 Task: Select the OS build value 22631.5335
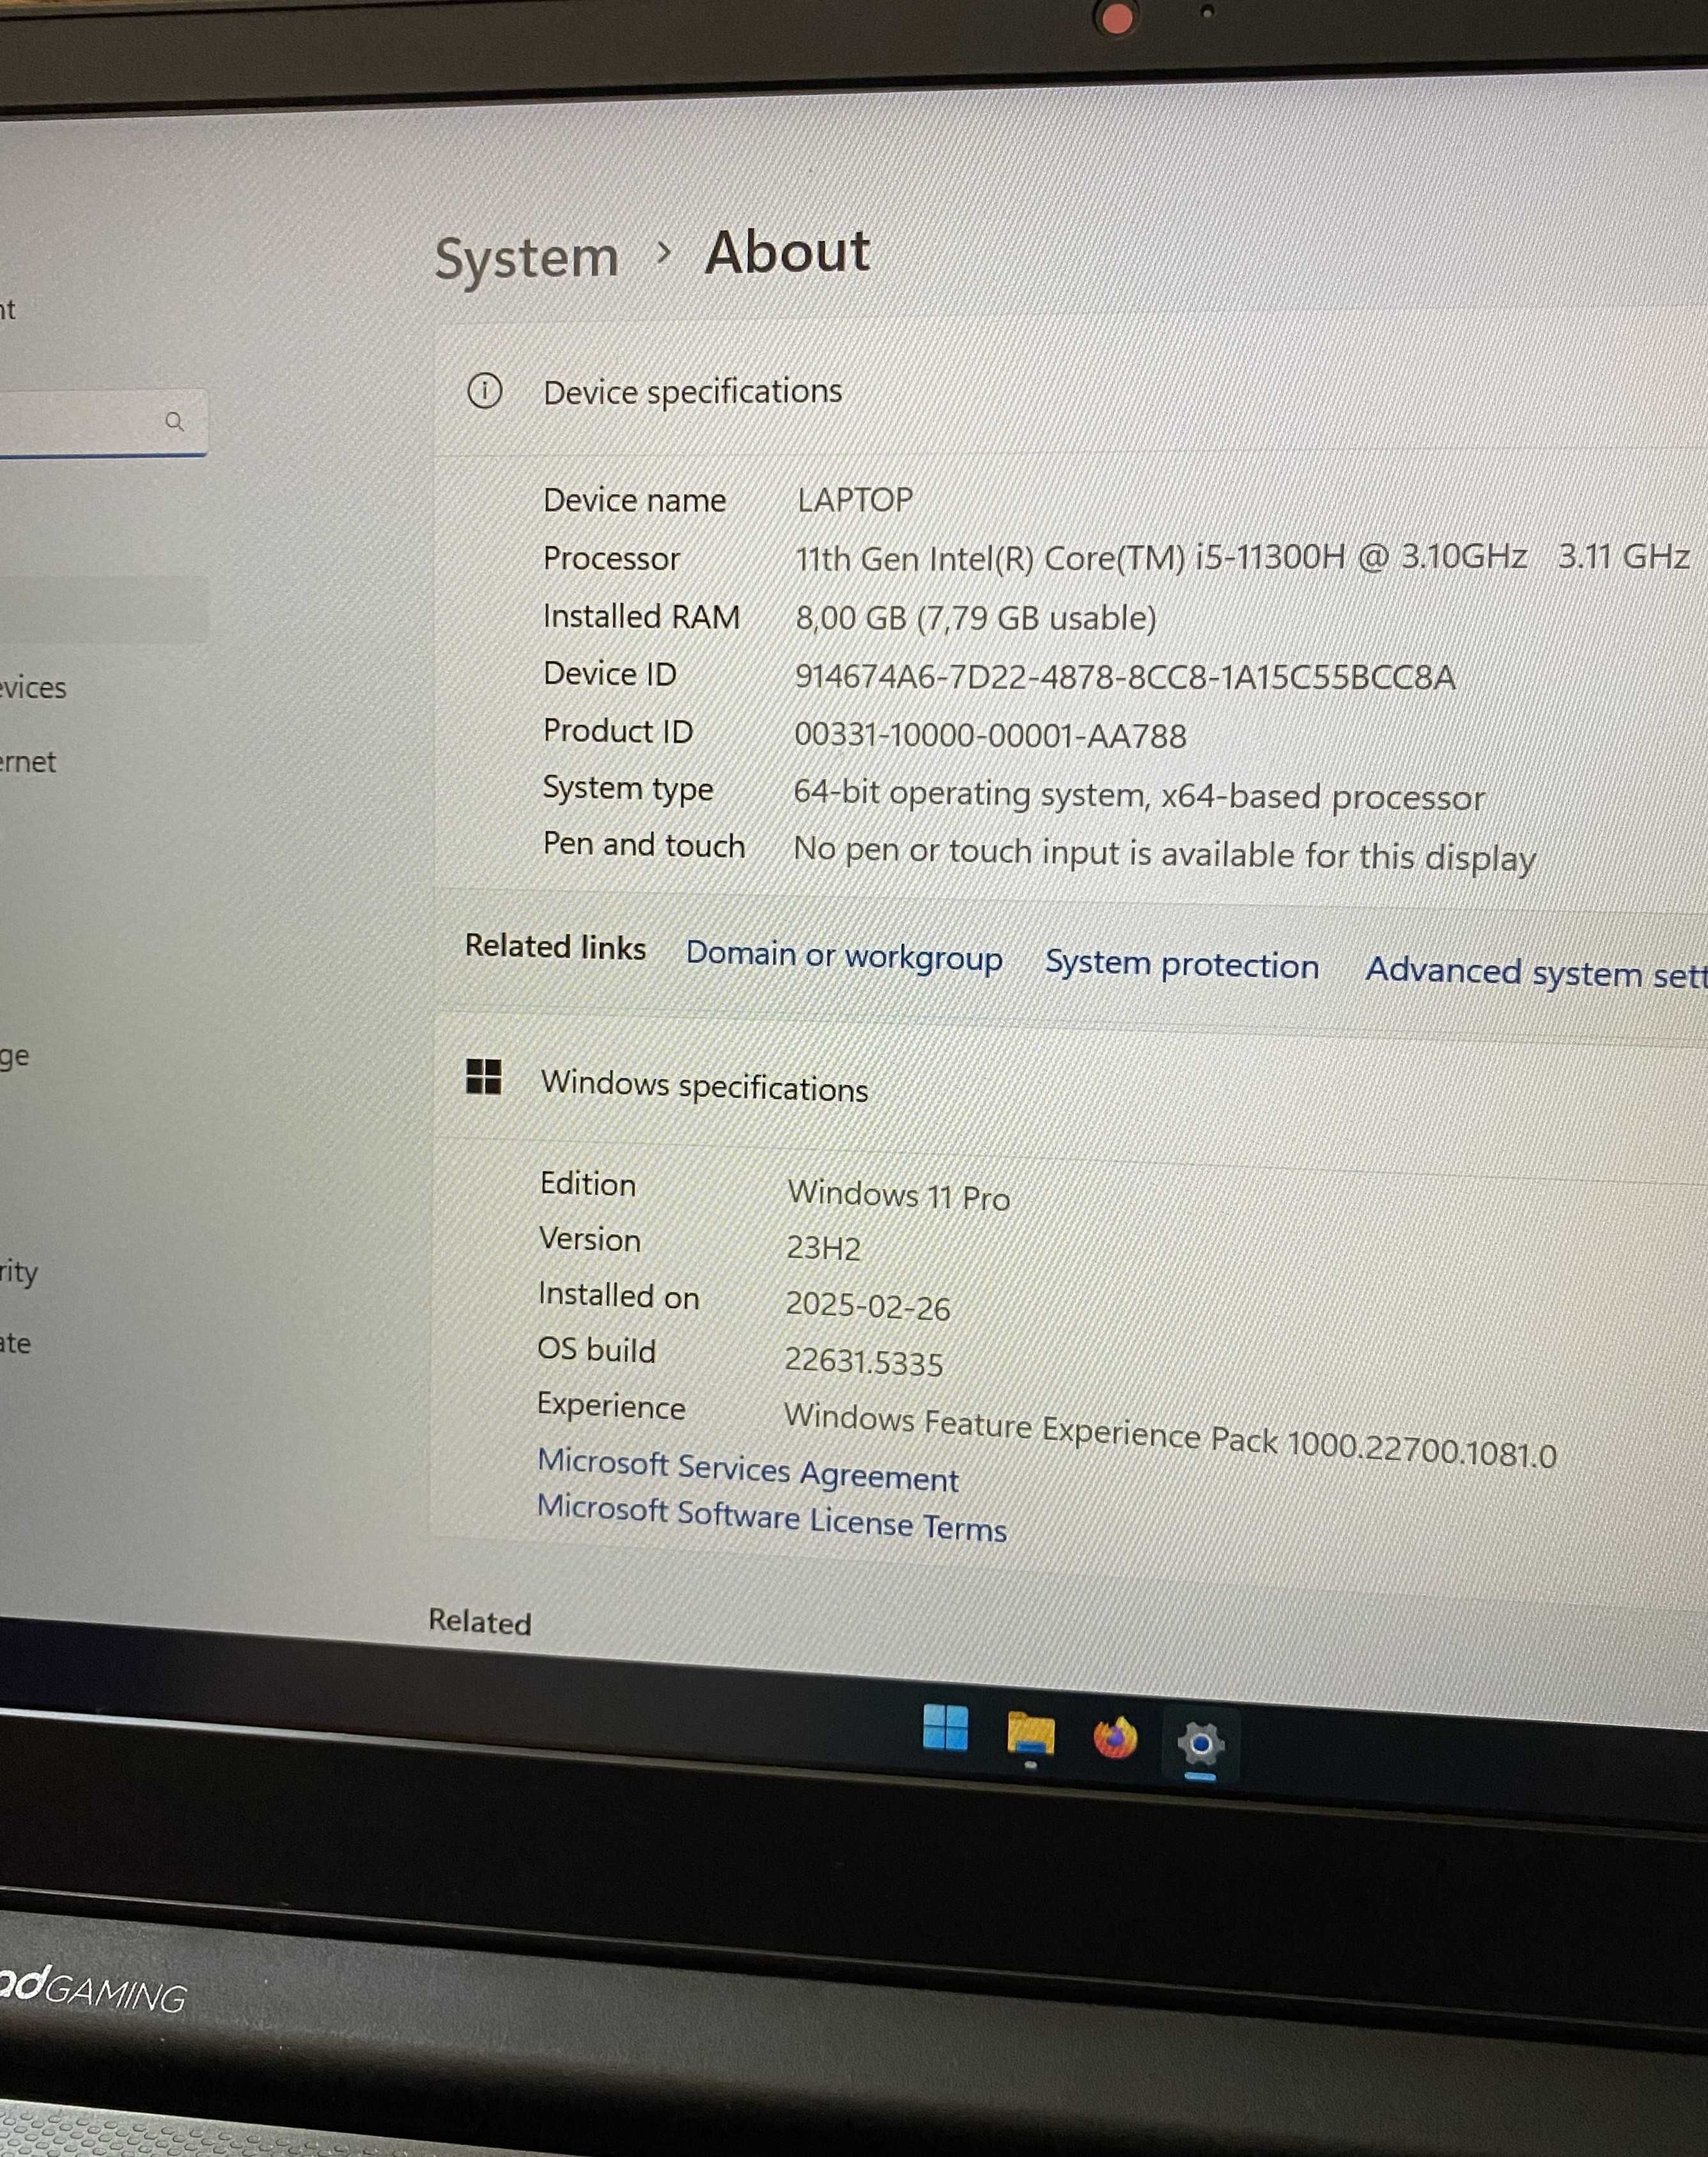point(863,1362)
